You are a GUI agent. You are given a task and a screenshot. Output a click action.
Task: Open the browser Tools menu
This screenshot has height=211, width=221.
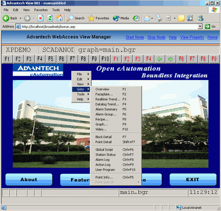(56, 10)
